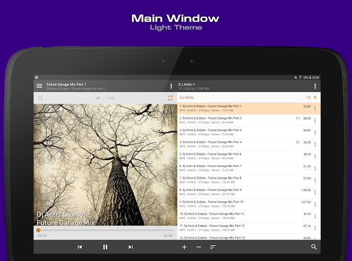
Task: Add files with the plus icon
Action: click(x=184, y=247)
